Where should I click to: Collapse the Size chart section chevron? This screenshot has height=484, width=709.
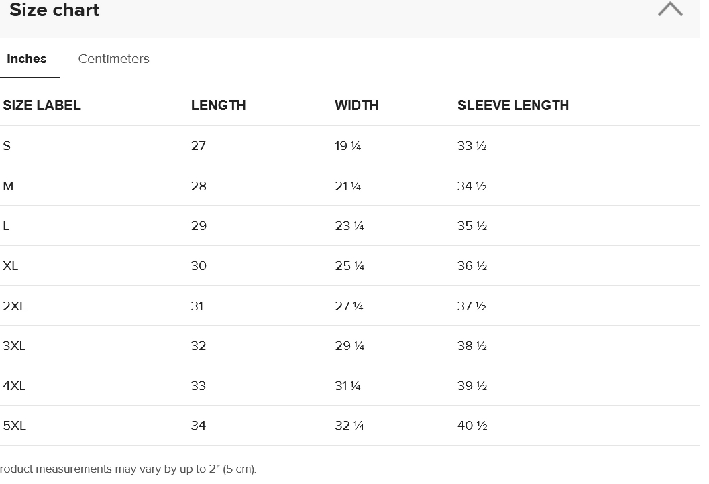pos(669,9)
